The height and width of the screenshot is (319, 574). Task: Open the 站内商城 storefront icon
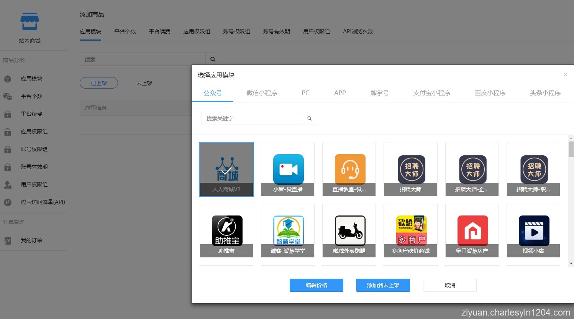(x=29, y=22)
